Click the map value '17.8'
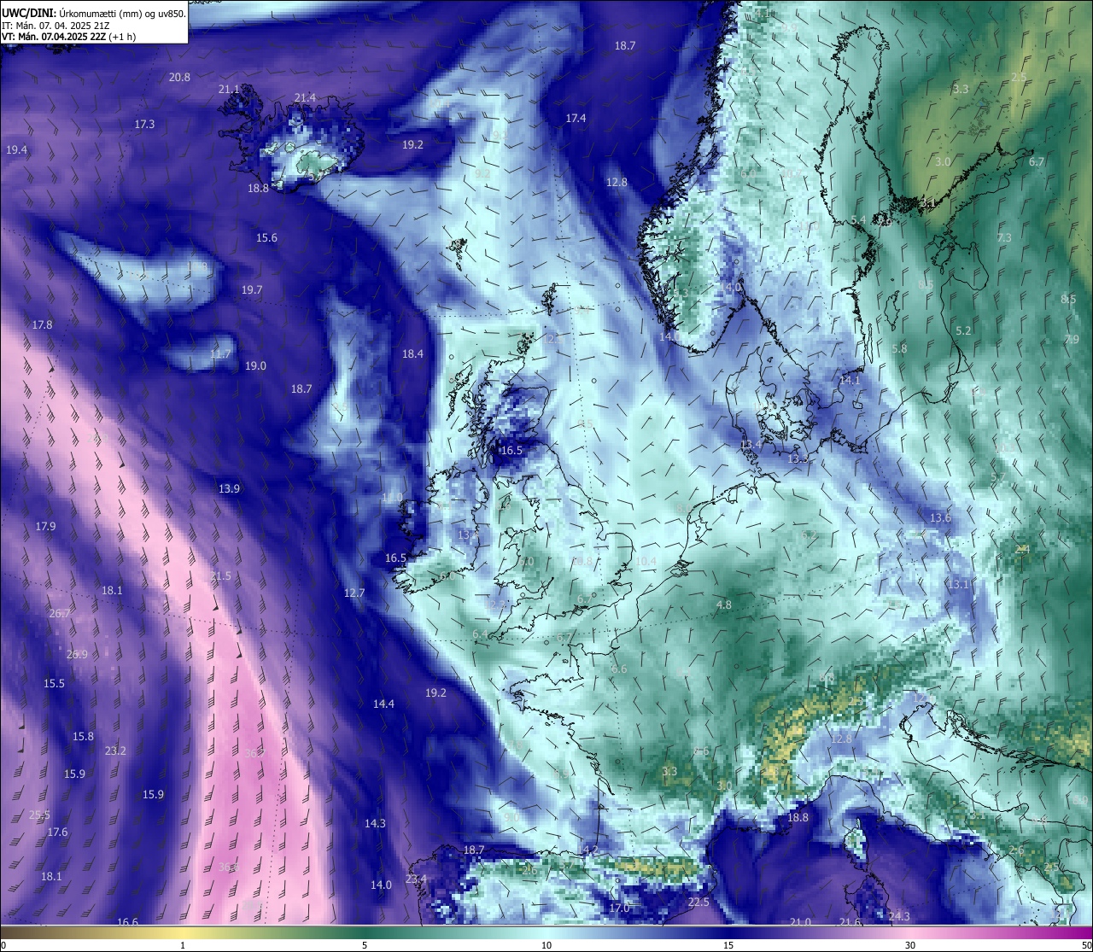Screen dimensions: 1093x952 [42, 325]
